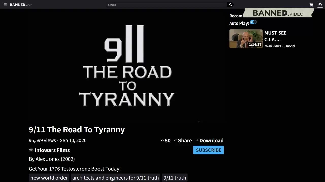Click the '96,599 views · Sep 10, 2020' text
This screenshot has height=182, width=325.
pos(58,140)
